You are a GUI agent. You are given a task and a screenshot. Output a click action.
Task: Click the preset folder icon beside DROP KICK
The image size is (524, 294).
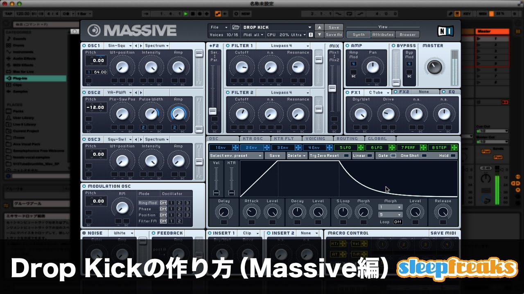pyautogui.click(x=236, y=27)
